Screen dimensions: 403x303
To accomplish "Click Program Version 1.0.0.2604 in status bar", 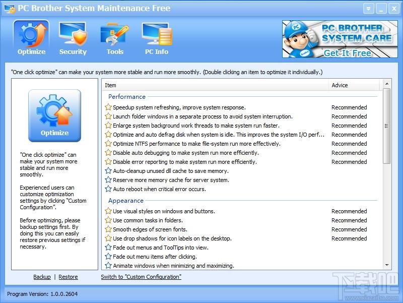I will pos(42,294).
